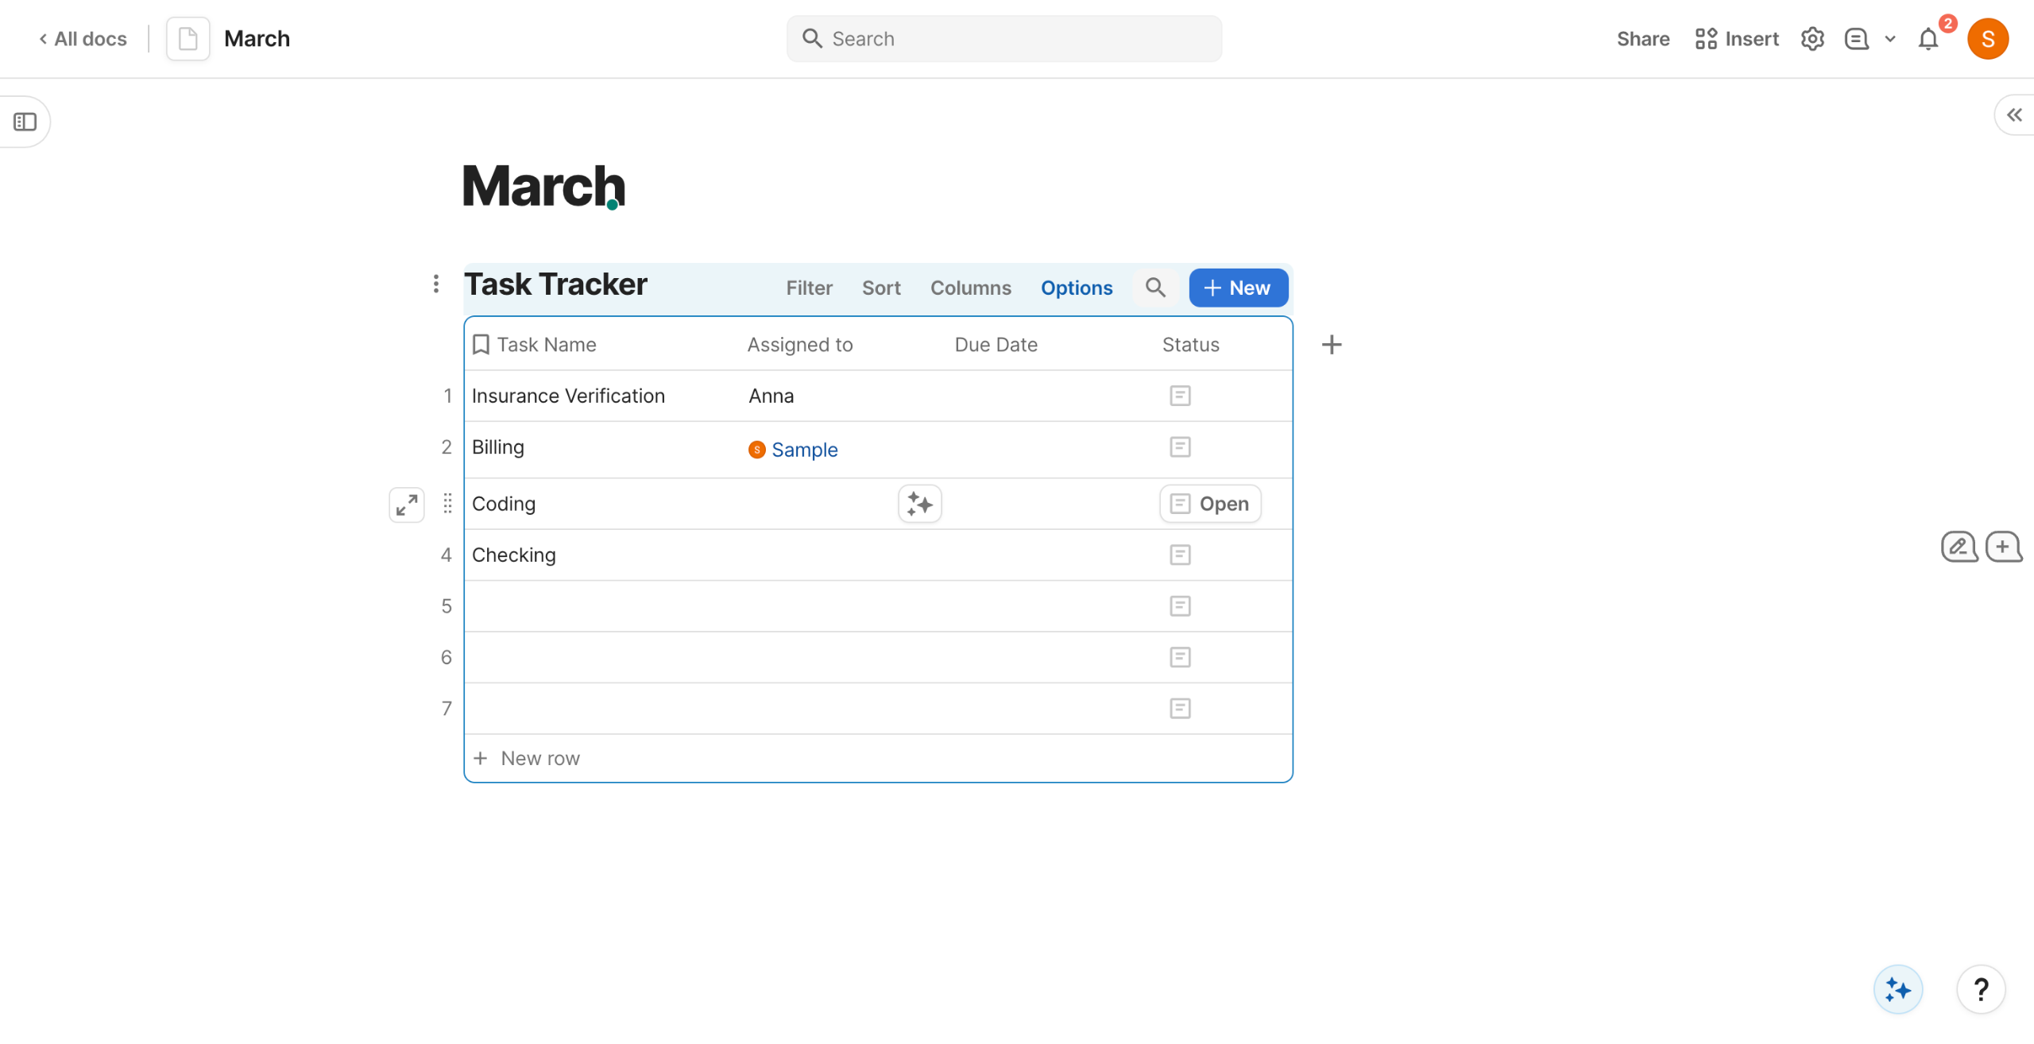Click the suggest edit pencil icon
This screenshot has width=2034, height=1044.
(1959, 547)
